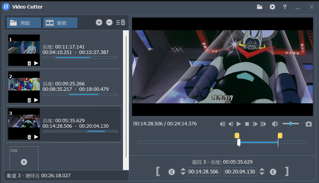Stop video playback

[247, 124]
